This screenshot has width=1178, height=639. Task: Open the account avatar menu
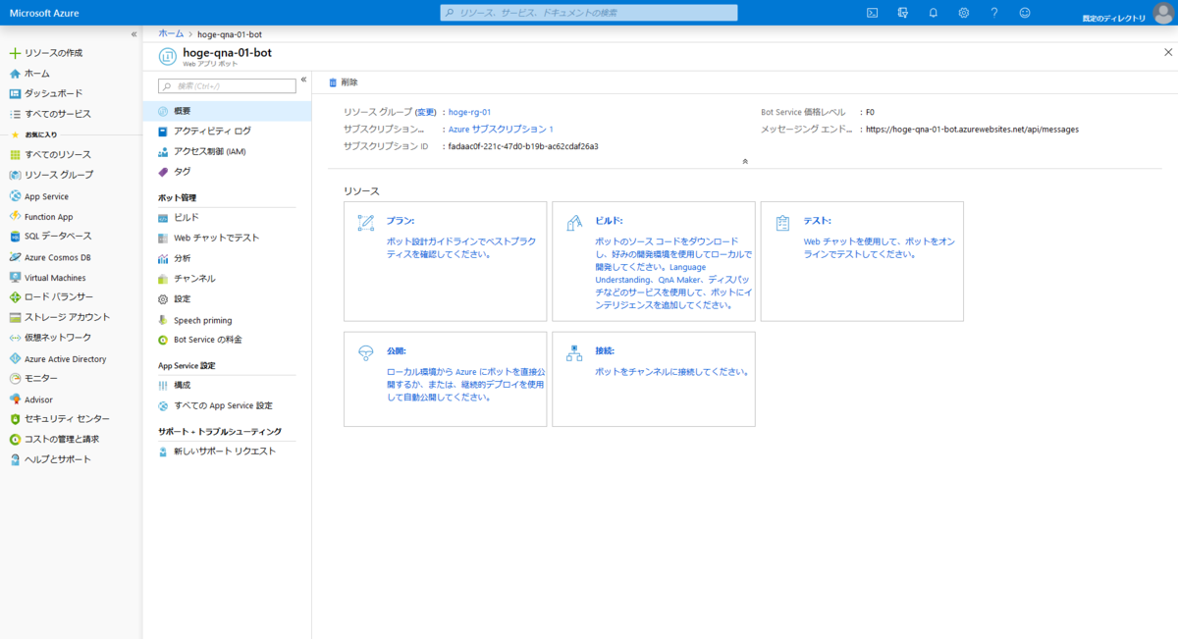click(1162, 14)
